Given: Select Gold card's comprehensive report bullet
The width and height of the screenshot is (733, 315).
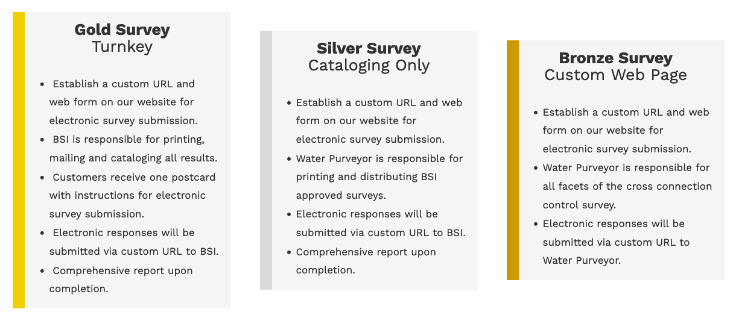Looking at the screenshot, I should pos(121,279).
